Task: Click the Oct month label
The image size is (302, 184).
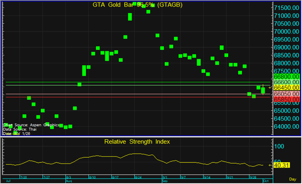Action: pyautogui.click(x=266, y=181)
